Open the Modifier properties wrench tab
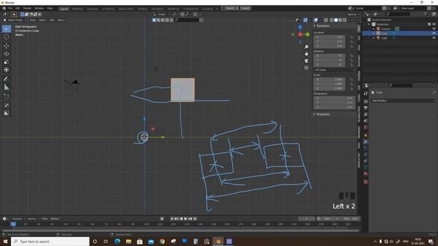This screenshot has width=438, height=246. pos(365,141)
